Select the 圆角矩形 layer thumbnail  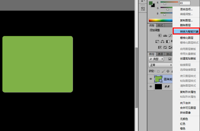click(158, 79)
